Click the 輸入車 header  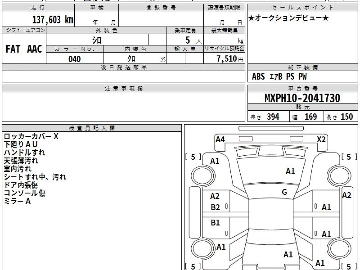point(185,49)
